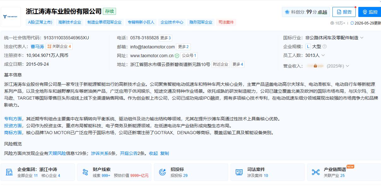Open 关联产业 25 text
381x186 pixels.
[334, 176]
